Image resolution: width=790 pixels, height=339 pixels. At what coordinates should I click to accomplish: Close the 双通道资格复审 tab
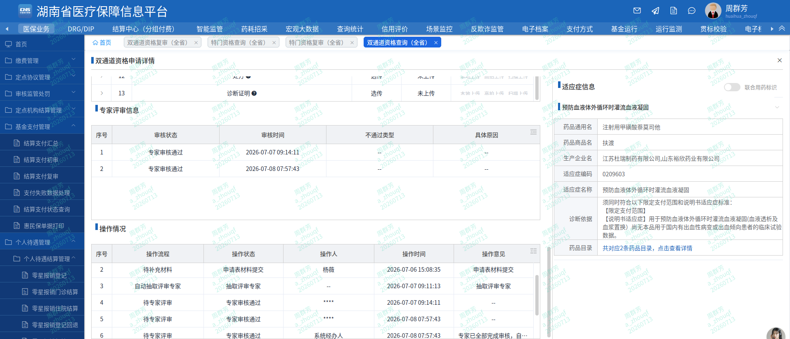(196, 43)
